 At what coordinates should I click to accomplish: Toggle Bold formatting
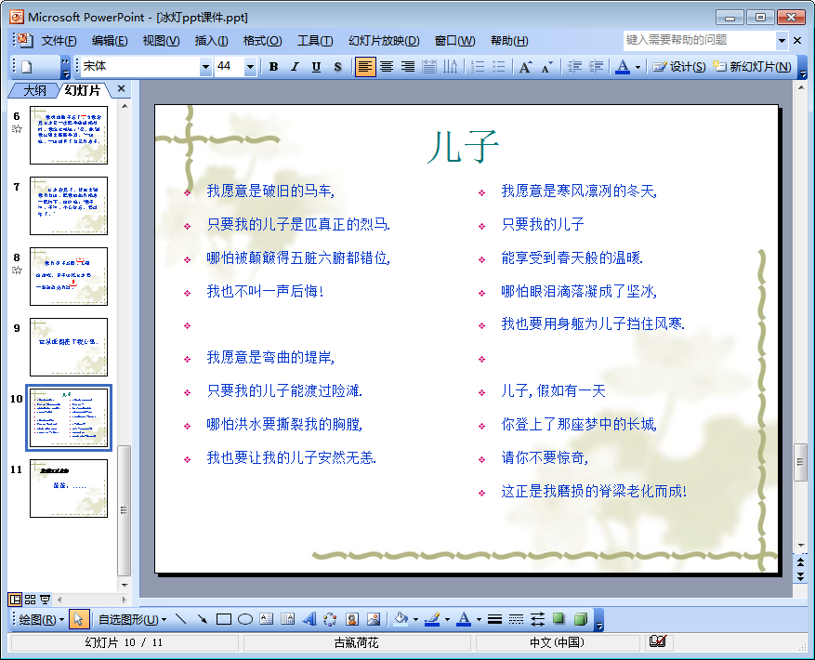tap(273, 67)
